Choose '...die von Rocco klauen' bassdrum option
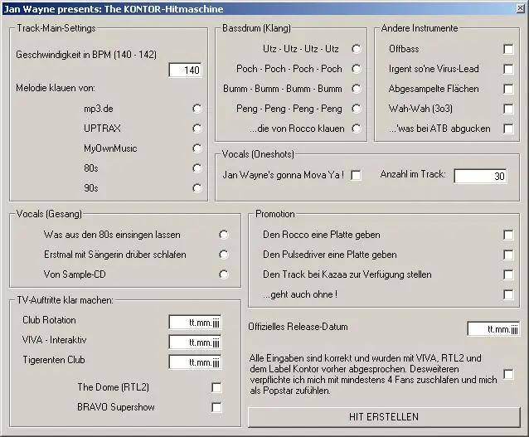 pyautogui.click(x=357, y=129)
